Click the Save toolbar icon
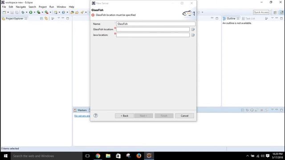This screenshot has width=285, height=160. pos(12,12)
